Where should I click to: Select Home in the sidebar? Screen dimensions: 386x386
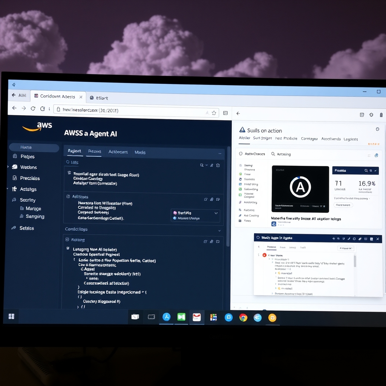34,147
